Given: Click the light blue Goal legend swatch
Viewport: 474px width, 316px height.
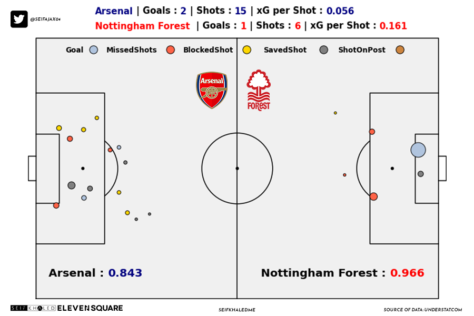Looking at the screenshot, I should pyautogui.click(x=94, y=50).
